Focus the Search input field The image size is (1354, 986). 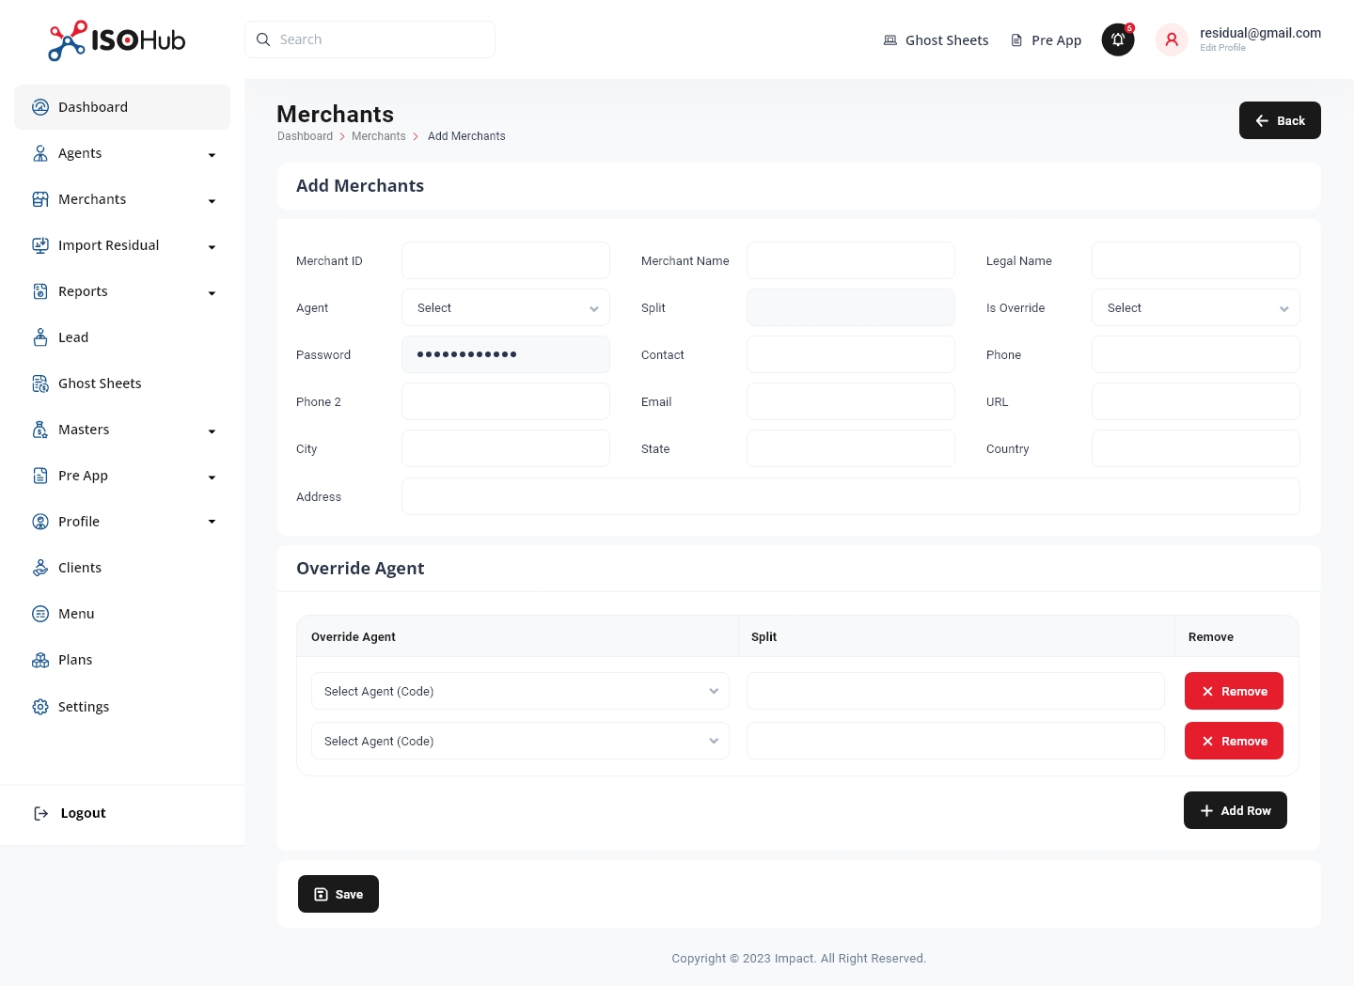370,39
